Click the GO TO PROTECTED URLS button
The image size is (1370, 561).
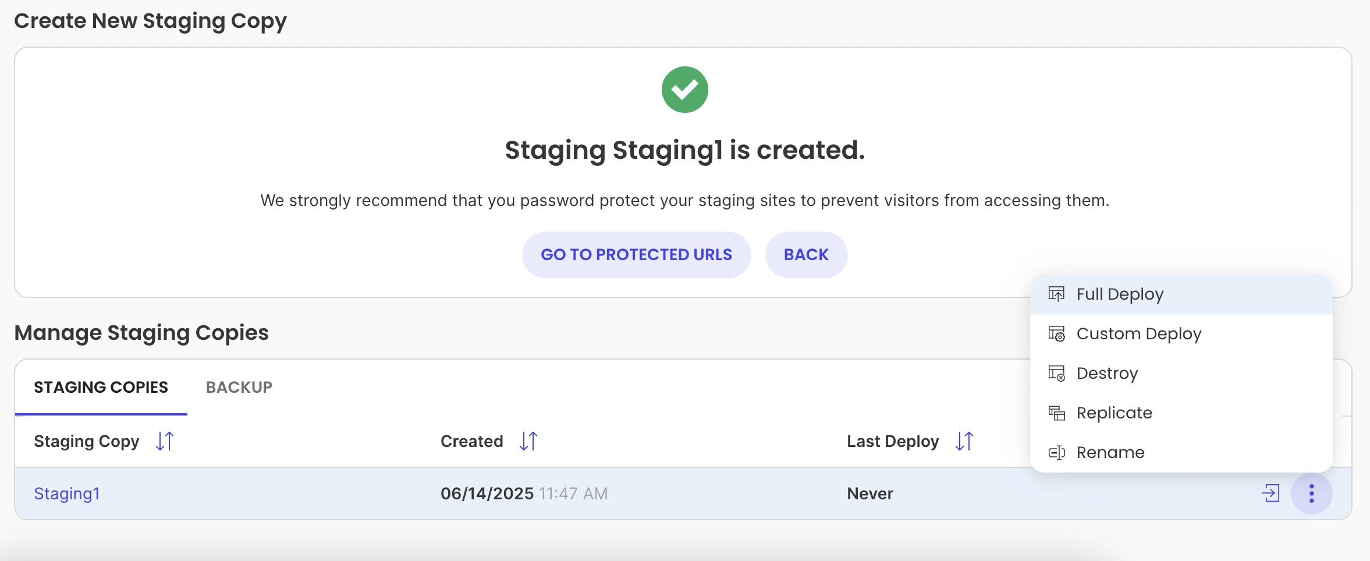(636, 255)
